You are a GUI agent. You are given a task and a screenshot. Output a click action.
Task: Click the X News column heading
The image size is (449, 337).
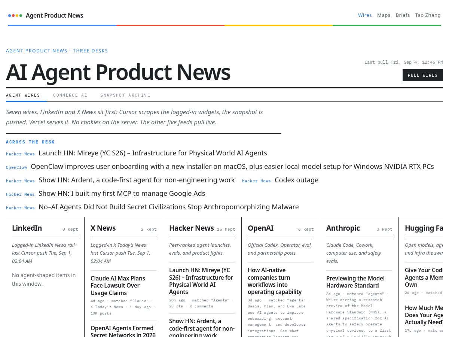(x=103, y=228)
